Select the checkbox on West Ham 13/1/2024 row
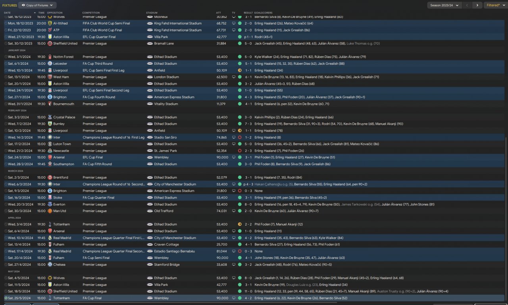 (6, 77)
